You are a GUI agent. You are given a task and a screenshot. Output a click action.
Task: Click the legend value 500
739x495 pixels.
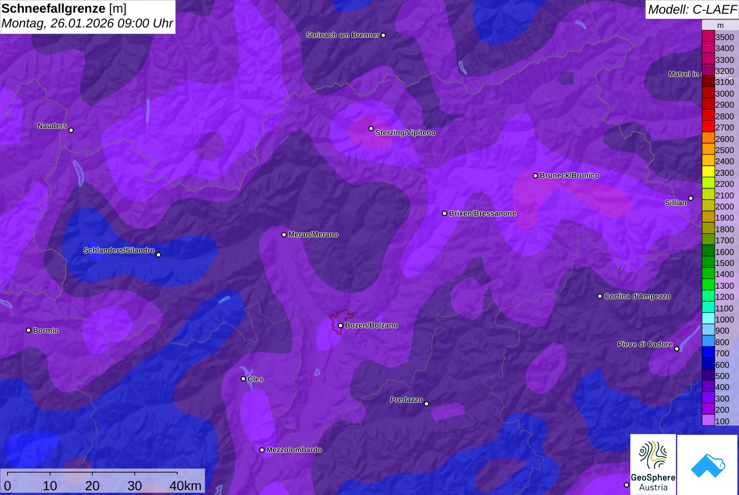pos(722,376)
